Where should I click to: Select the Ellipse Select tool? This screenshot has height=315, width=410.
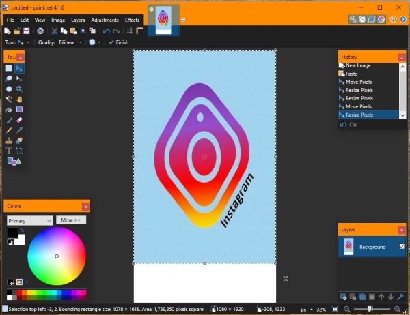pyautogui.click(x=9, y=89)
